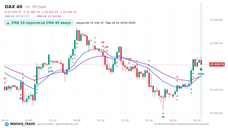Click the 24.10 date on the time axis
228x128 pixels.
[x=173, y=120]
